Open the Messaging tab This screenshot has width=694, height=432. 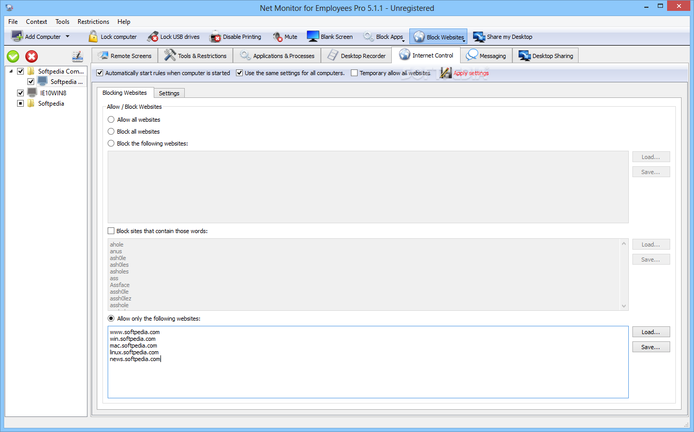click(486, 55)
